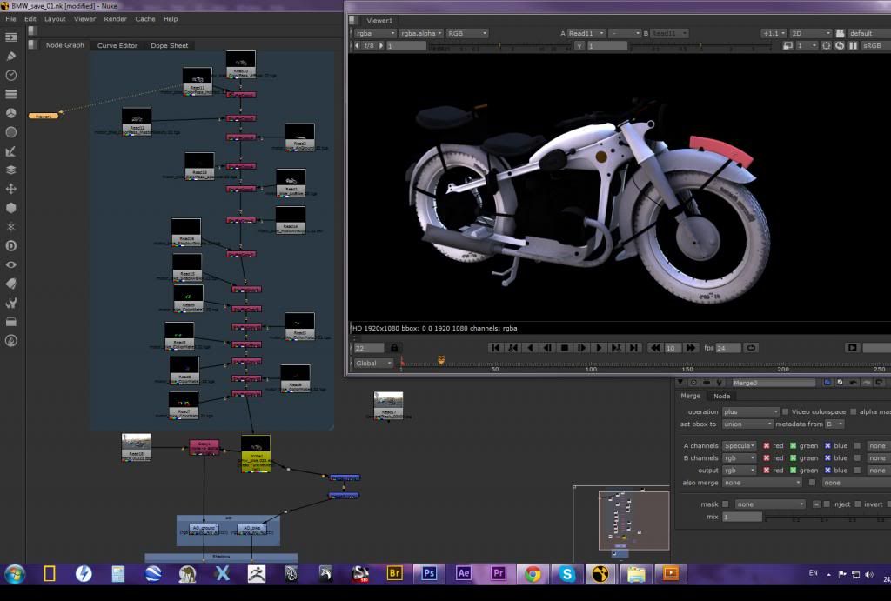Open the Filter nodes circle icon
The height and width of the screenshot is (601, 891).
point(10,132)
